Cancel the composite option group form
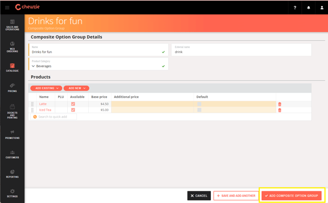This screenshot has width=328, height=203. point(199,196)
